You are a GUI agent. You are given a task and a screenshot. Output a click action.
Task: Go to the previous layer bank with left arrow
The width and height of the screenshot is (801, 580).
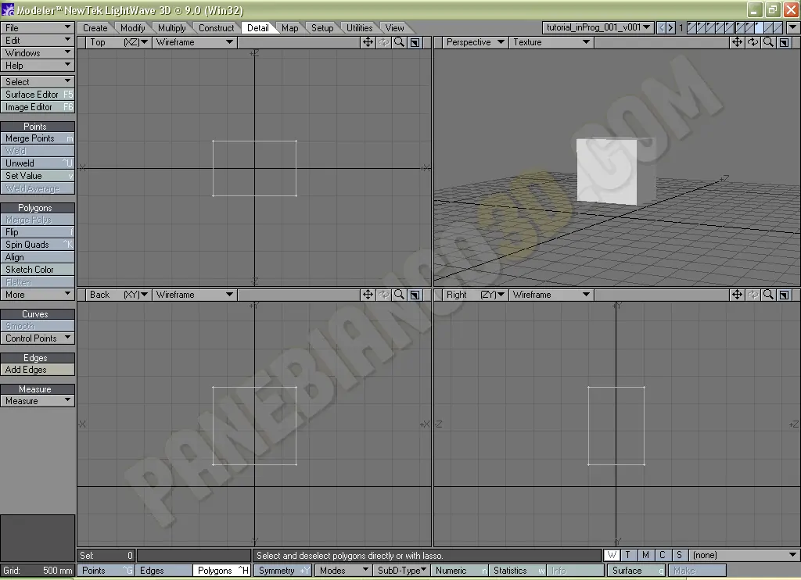pos(662,27)
